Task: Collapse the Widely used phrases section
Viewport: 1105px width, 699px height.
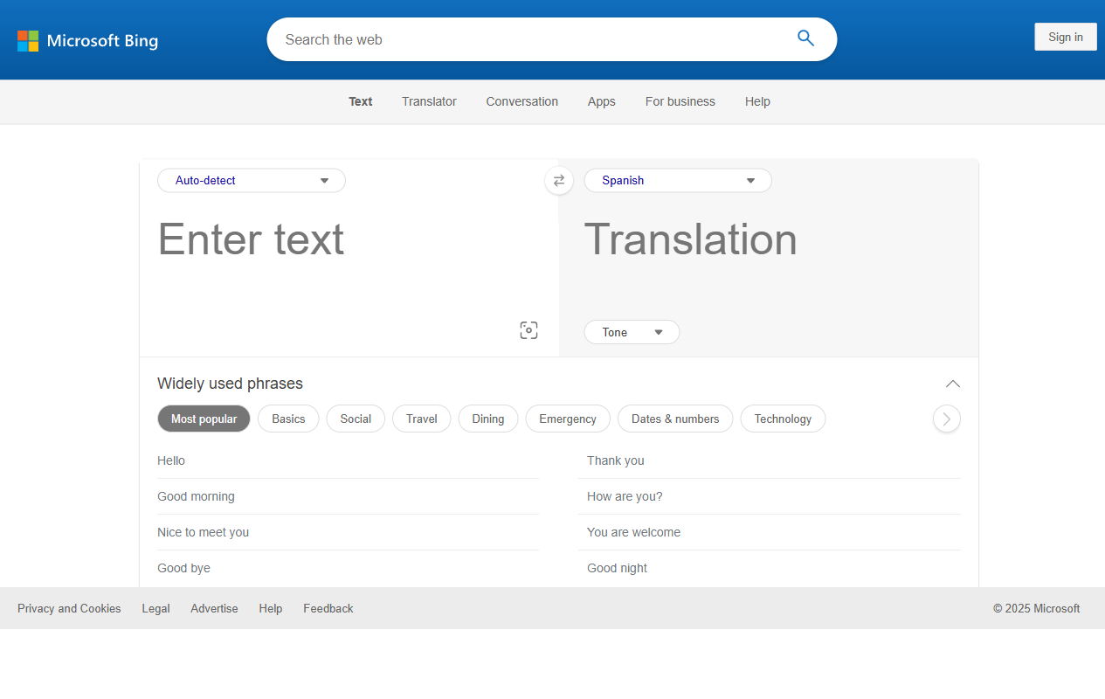Action: (952, 384)
